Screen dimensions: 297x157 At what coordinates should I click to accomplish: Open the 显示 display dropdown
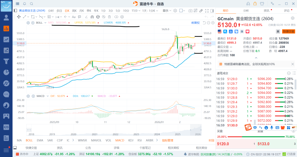tap(167, 11)
